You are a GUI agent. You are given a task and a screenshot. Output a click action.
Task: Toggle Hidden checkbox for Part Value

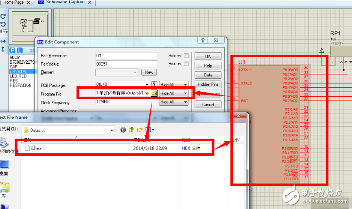pyautogui.click(x=186, y=64)
